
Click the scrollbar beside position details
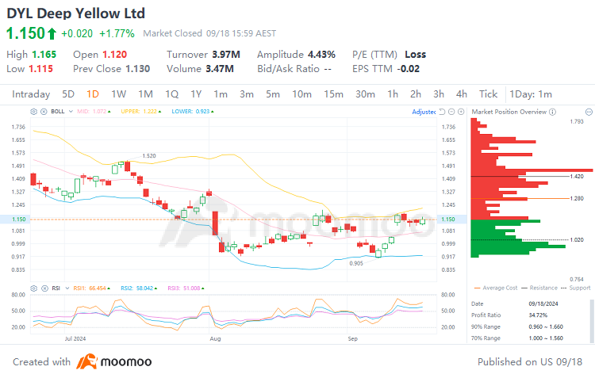tap(591, 321)
